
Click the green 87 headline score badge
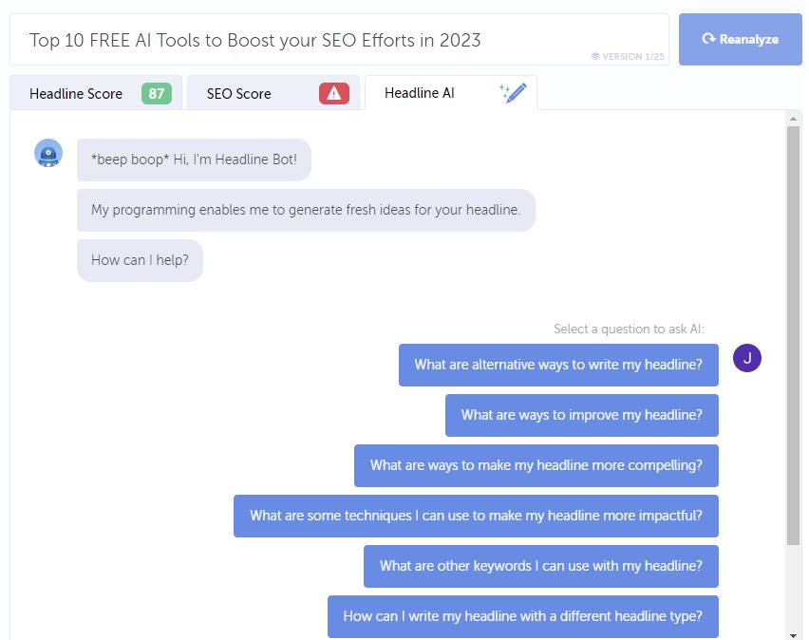pos(157,93)
